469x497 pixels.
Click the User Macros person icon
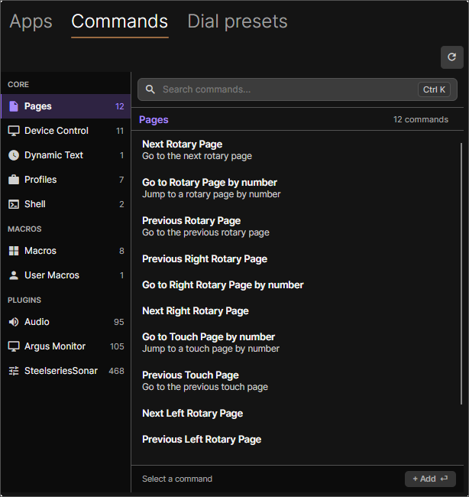tap(14, 275)
